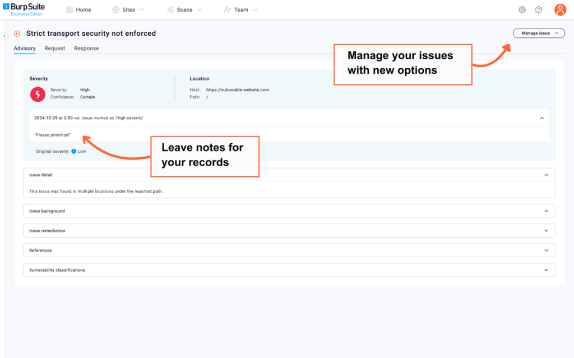The width and height of the screenshot is (574, 358).
Task: Expand the References section
Action: (289, 251)
